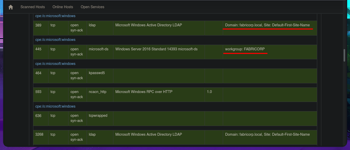Open the cpe link above port 389 row
The image size is (350, 150).
(55, 16)
